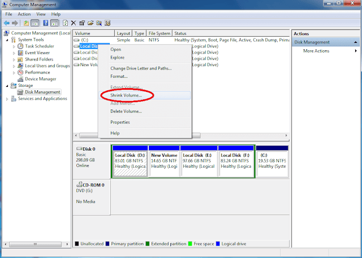Select Help in the context menu
The image size is (362, 258).
[145, 133]
